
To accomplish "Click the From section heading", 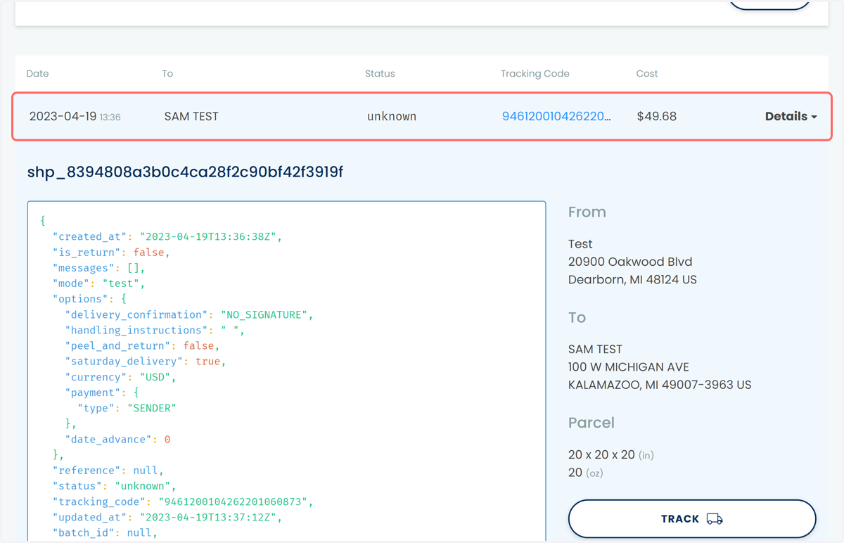I will pos(587,212).
